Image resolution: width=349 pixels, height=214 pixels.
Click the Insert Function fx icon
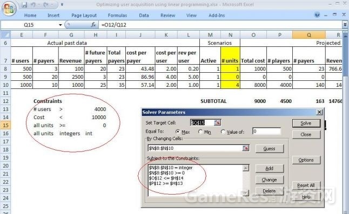coord(93,25)
